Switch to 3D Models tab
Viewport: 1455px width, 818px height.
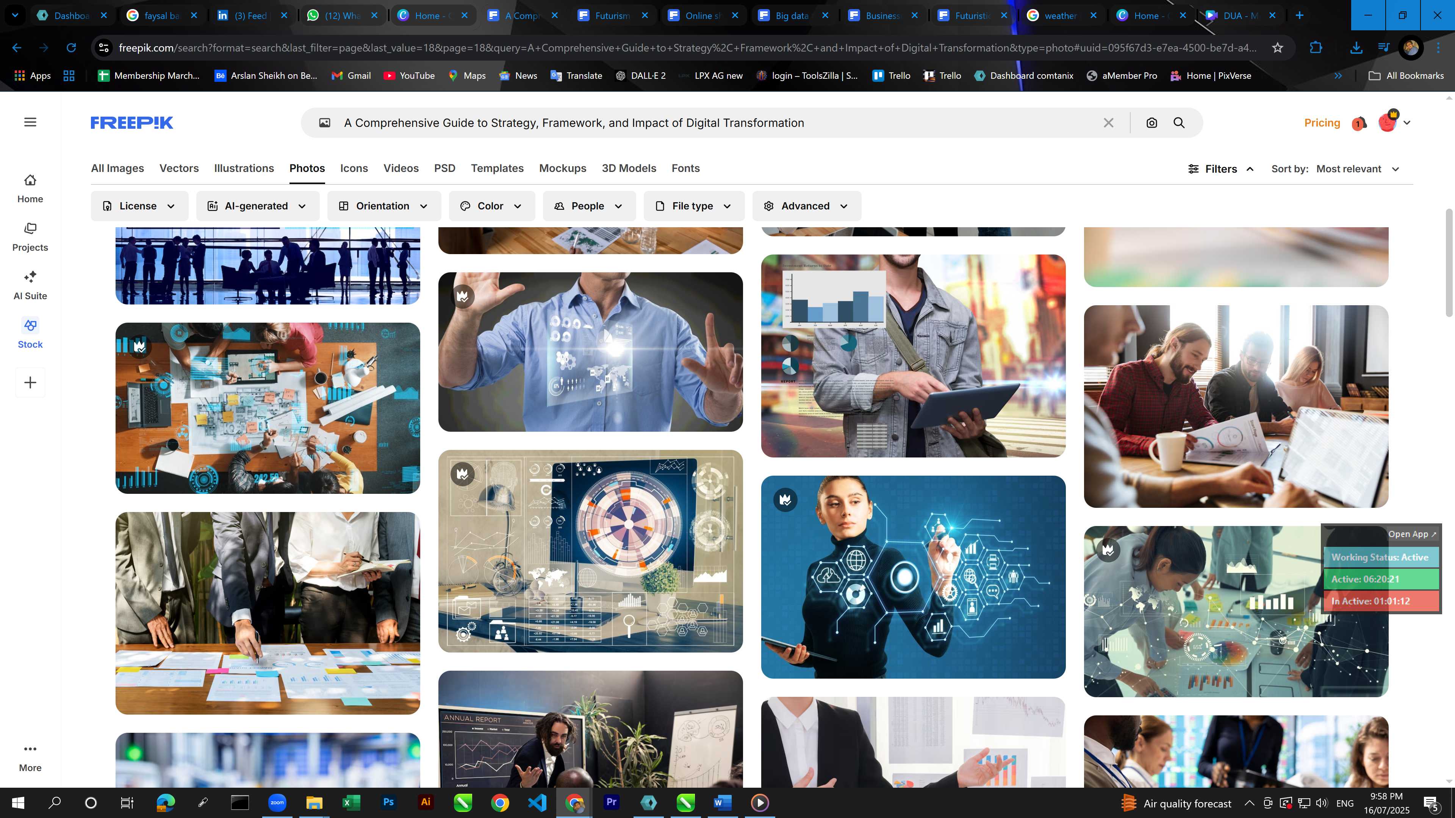click(629, 168)
